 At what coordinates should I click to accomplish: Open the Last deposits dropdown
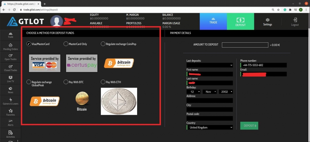[x=209, y=65]
